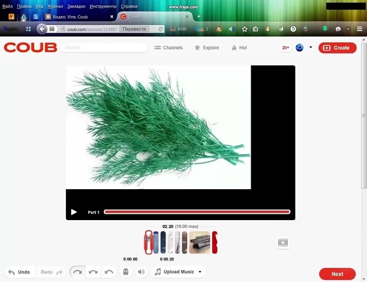The width and height of the screenshot is (367, 282).
Task: Click the Undo button
Action: pos(19,272)
